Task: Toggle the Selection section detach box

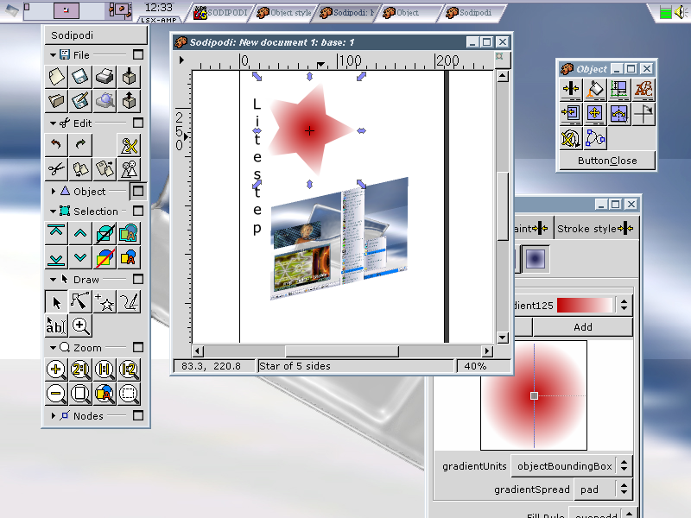Action: coord(138,211)
